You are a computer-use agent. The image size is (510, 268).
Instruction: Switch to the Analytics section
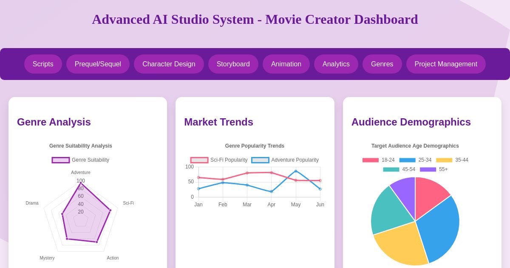pyautogui.click(x=336, y=64)
